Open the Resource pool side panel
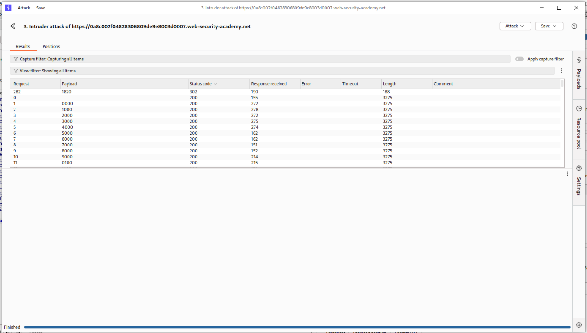 coord(579,128)
